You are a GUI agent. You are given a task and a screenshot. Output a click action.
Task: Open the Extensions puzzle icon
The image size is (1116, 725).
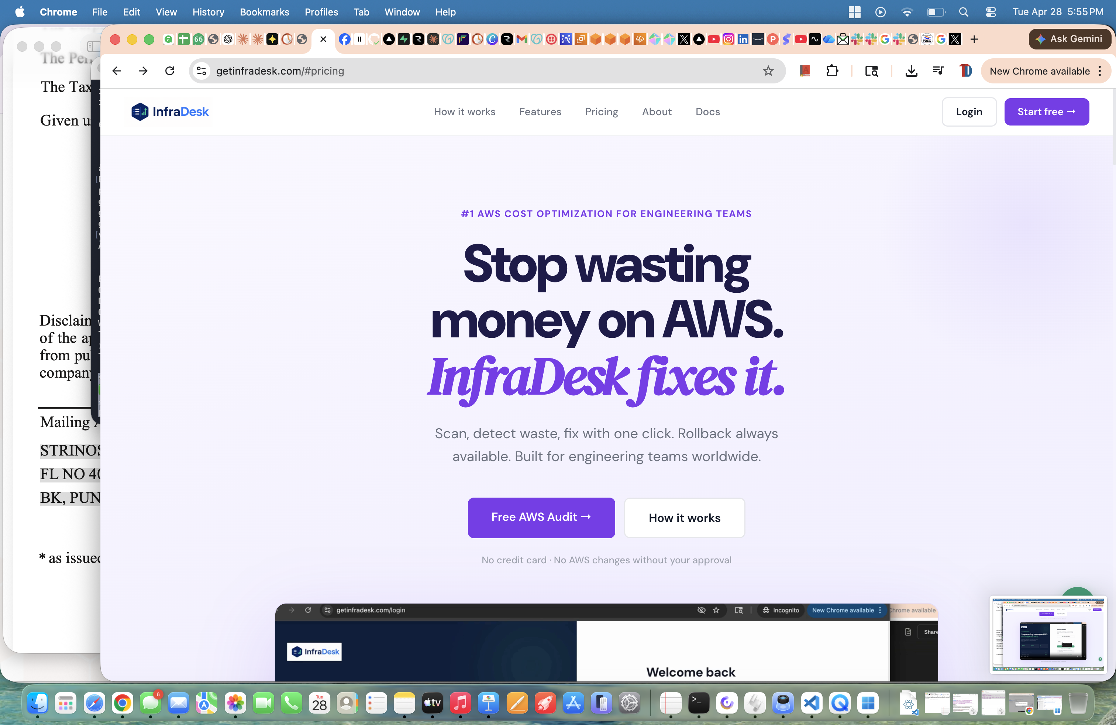832,71
